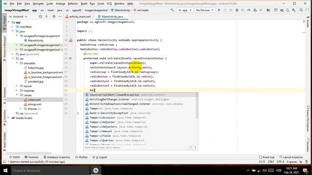This screenshot has width=312, height=175.
Task: Open the Database Inspector tool window
Action: (x=57, y=157)
